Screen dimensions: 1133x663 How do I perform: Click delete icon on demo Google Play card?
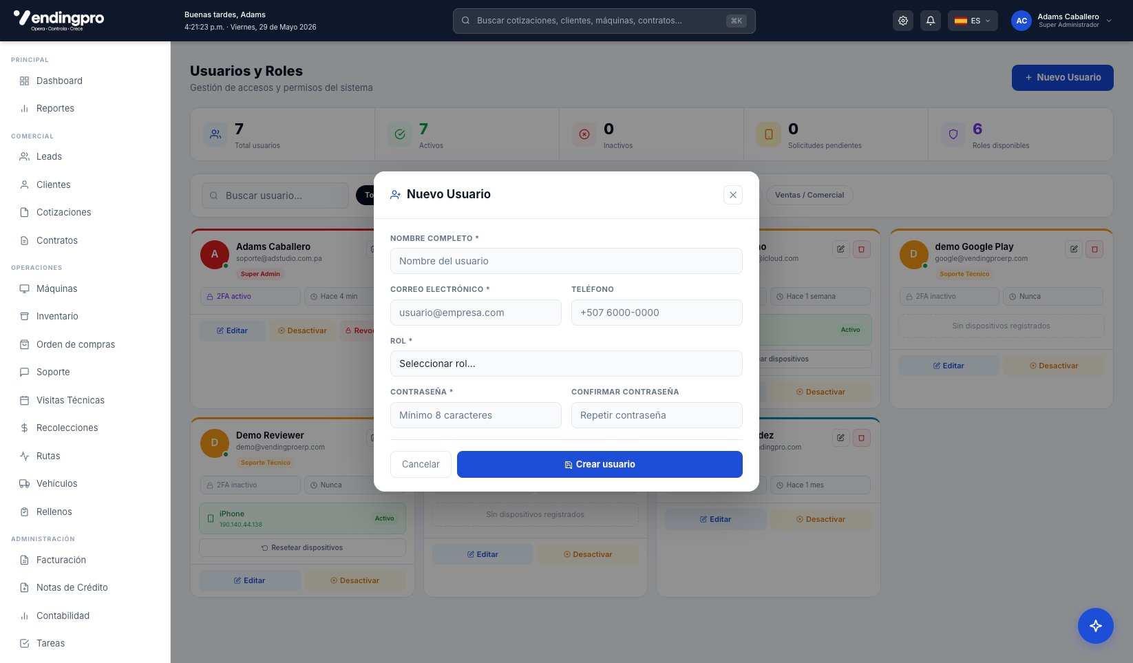coord(1094,249)
